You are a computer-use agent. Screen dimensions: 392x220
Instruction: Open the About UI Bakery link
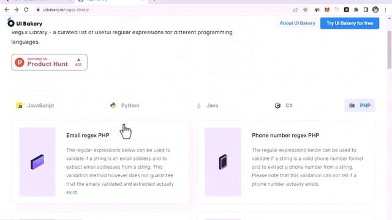click(297, 23)
